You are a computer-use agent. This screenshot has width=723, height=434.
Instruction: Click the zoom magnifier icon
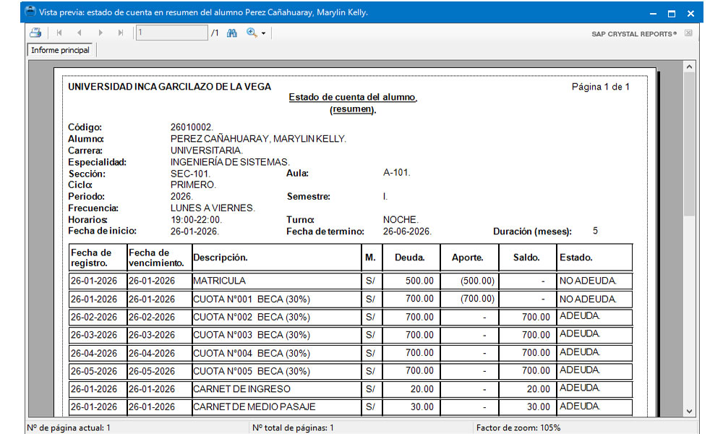click(252, 33)
